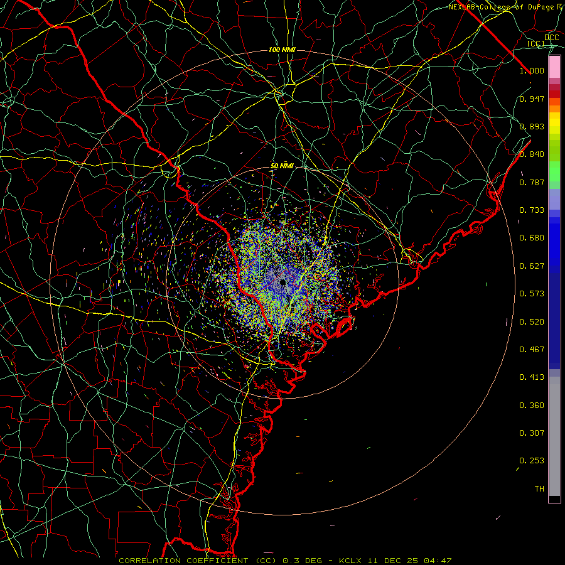Screen dimensions: 565x565
Task: Click the 0.680 scale value
Action: (x=532, y=238)
